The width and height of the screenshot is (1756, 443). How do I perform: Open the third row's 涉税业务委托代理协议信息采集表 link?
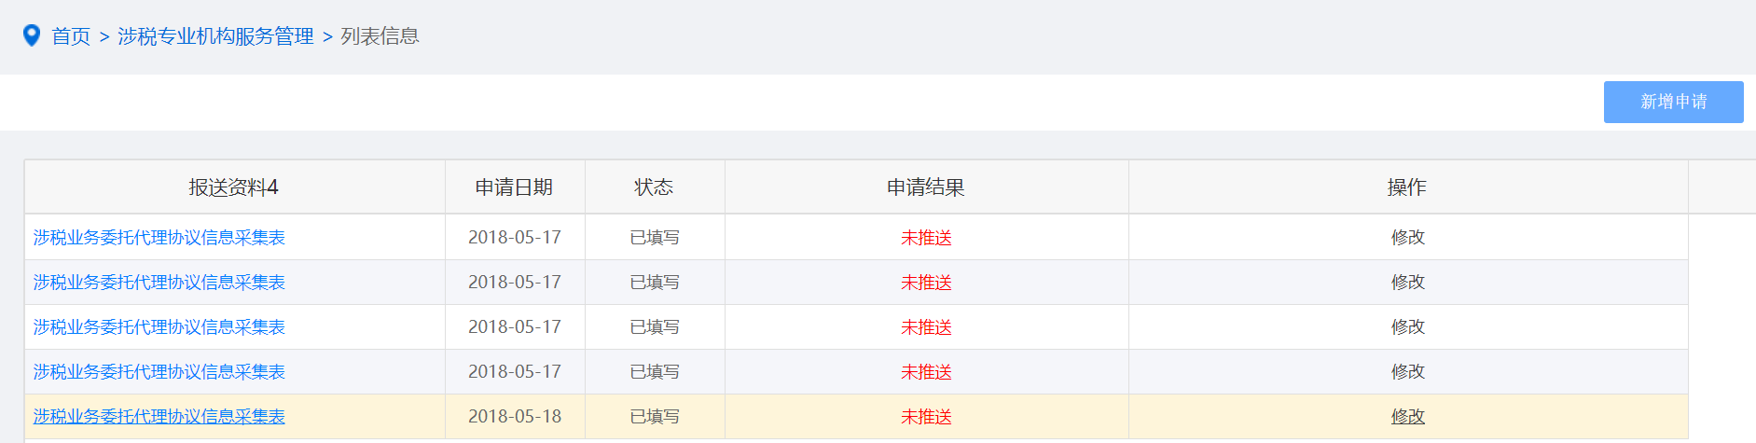(x=159, y=327)
